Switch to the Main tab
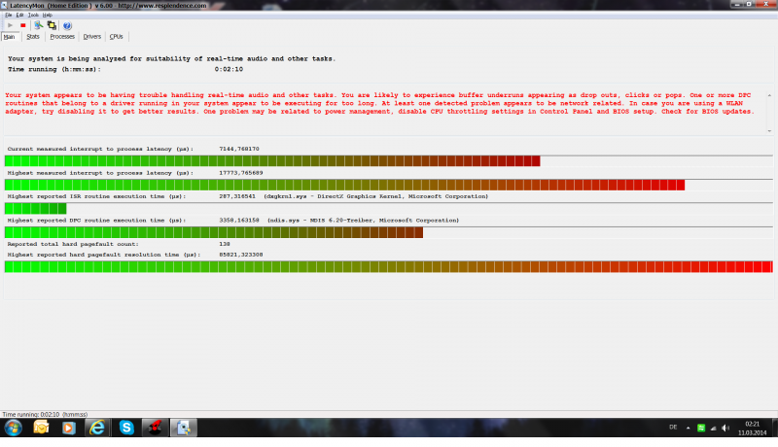This screenshot has height=447, width=778. click(x=10, y=37)
